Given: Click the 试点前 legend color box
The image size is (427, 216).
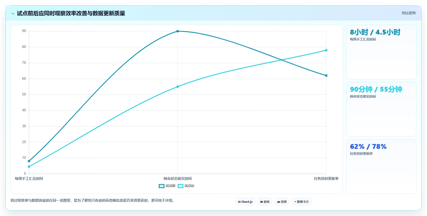Looking at the screenshot, I should tap(161, 186).
